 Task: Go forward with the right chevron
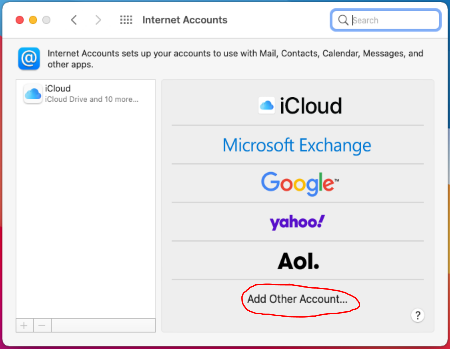click(x=98, y=20)
